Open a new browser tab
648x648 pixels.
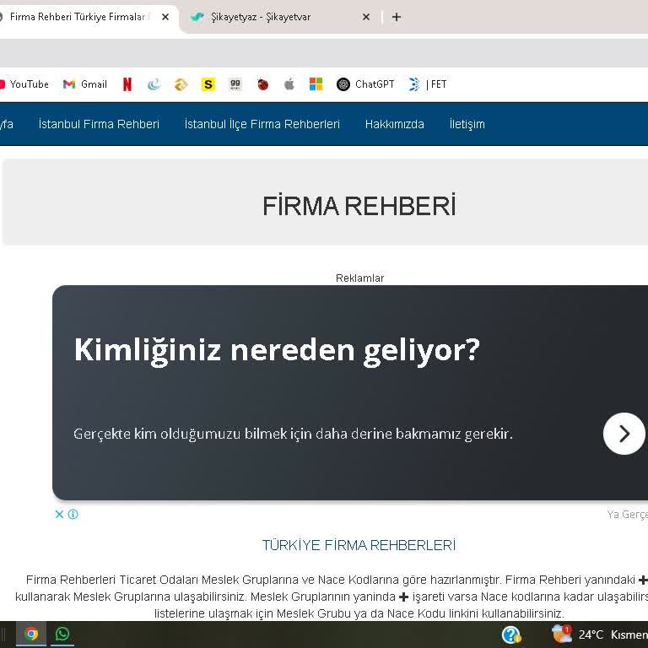pos(397,17)
